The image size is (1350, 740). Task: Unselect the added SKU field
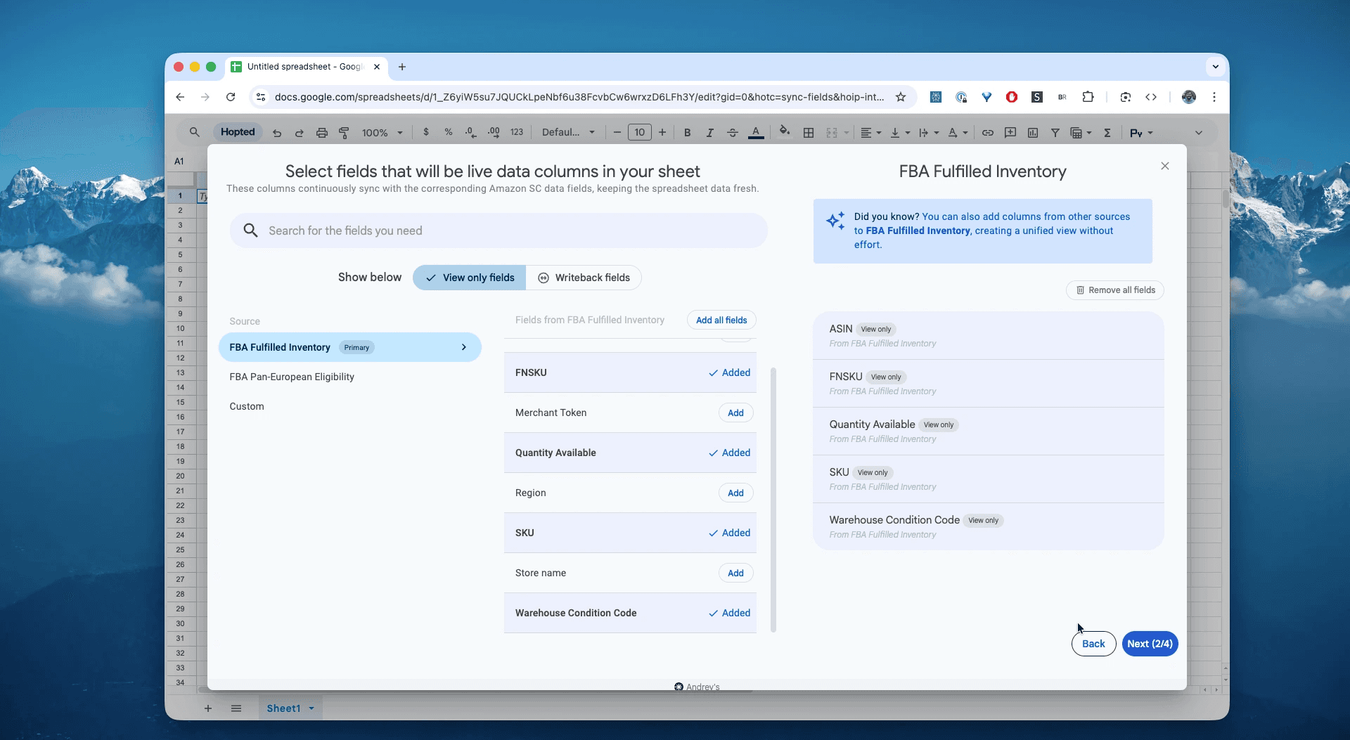(730, 533)
